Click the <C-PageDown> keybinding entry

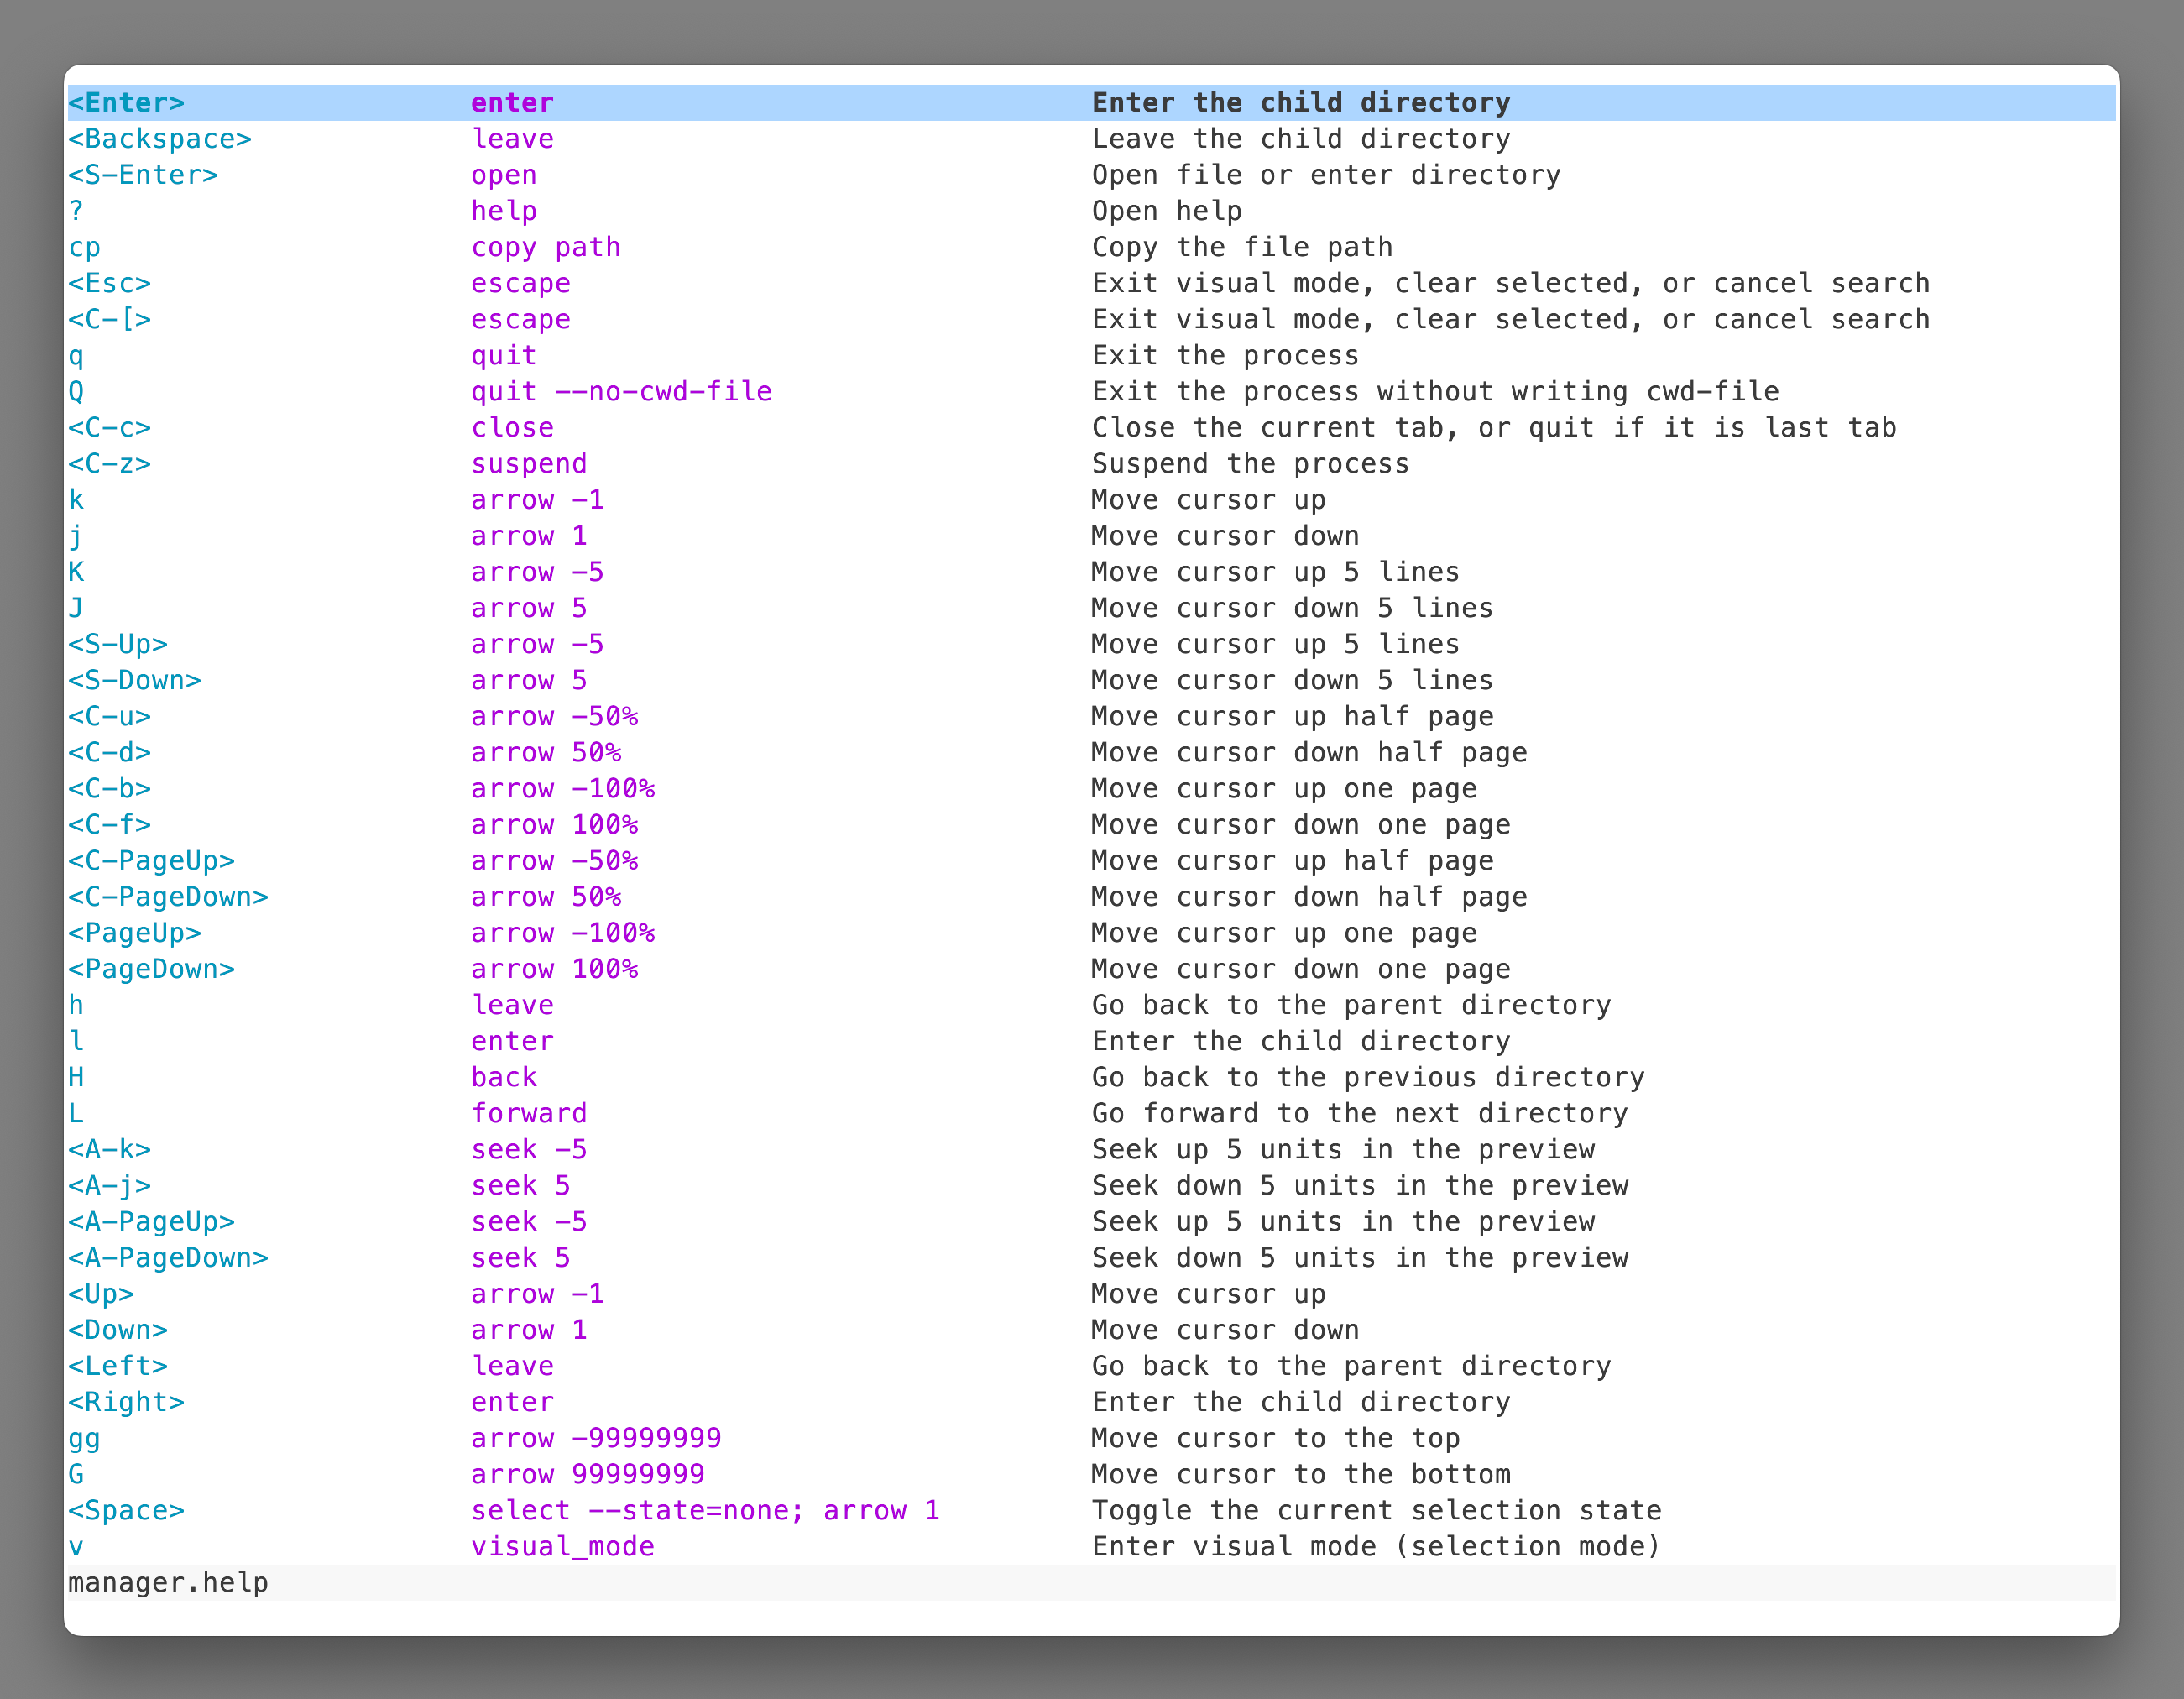168,897
